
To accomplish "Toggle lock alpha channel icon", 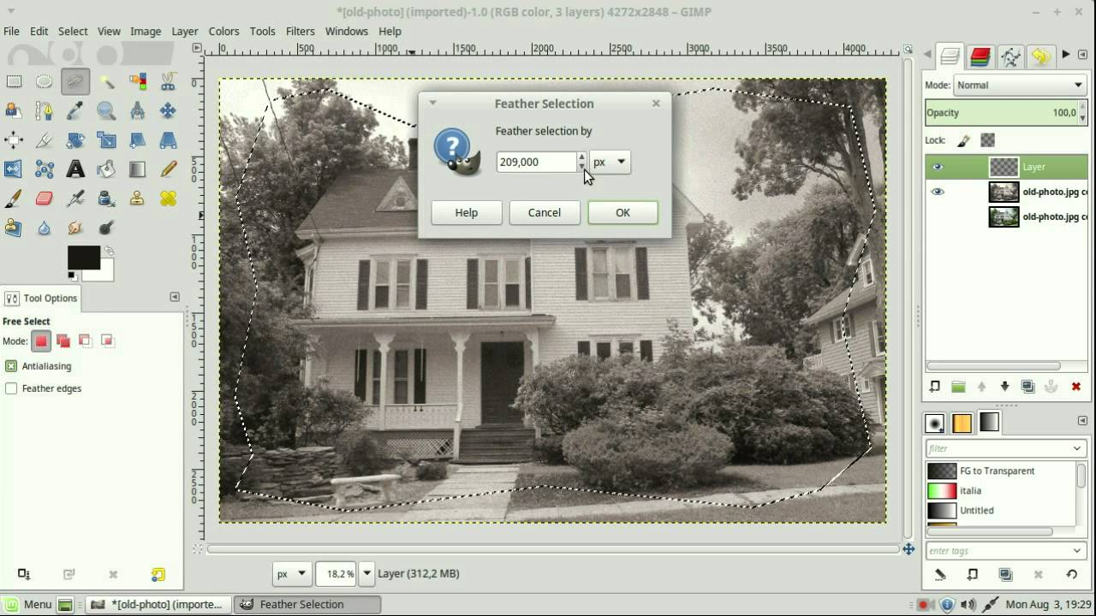I will (x=987, y=140).
